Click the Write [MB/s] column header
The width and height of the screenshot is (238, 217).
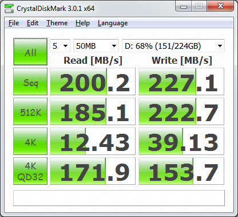pos(182,60)
